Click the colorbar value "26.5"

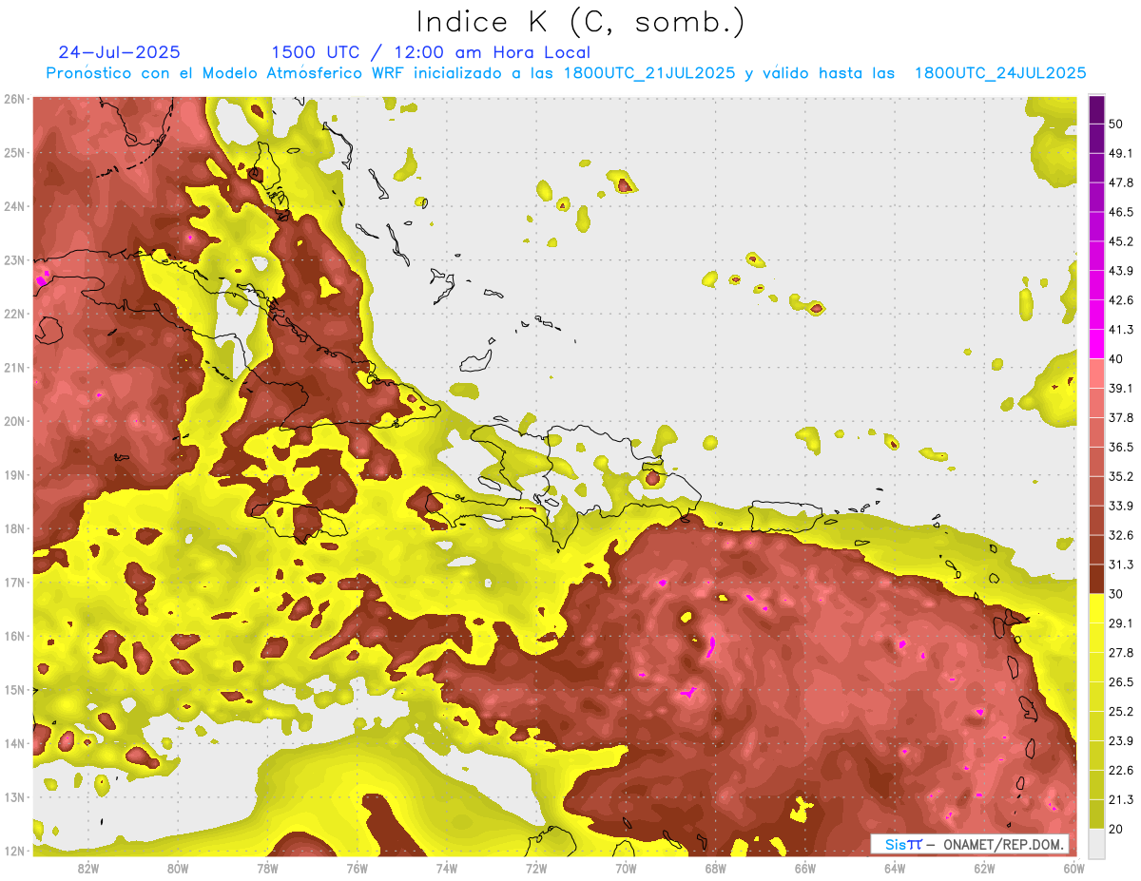coord(1120,681)
